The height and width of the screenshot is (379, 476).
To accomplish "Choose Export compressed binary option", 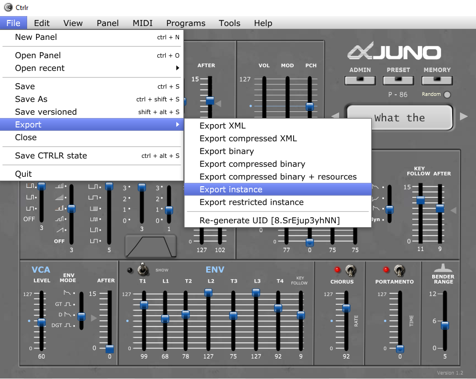I will coord(278,164).
